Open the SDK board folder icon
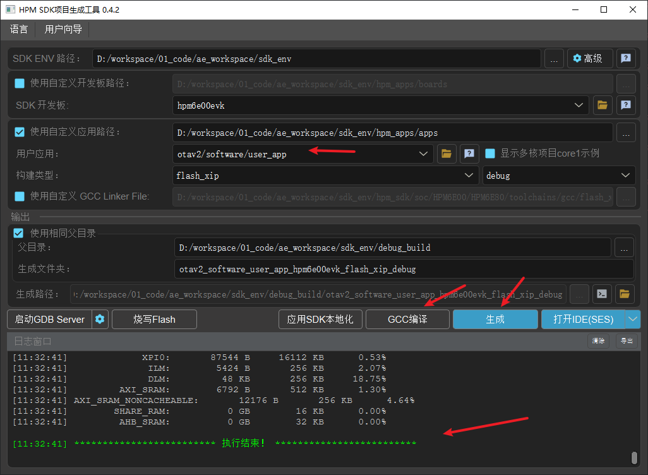The height and width of the screenshot is (475, 648). (x=602, y=105)
